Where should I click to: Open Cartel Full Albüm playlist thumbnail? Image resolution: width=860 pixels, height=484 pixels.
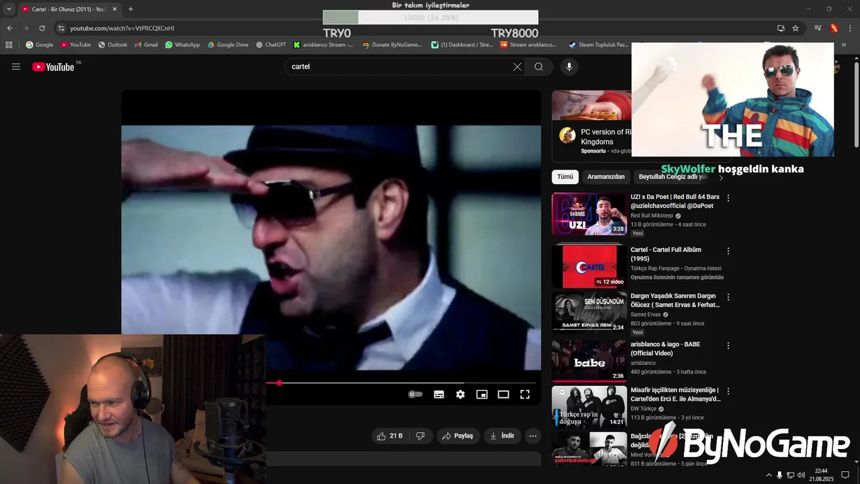click(x=589, y=267)
